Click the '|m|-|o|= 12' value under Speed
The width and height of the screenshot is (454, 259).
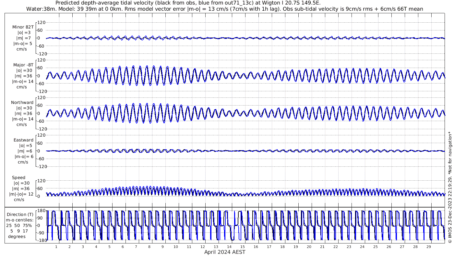(x=21, y=194)
